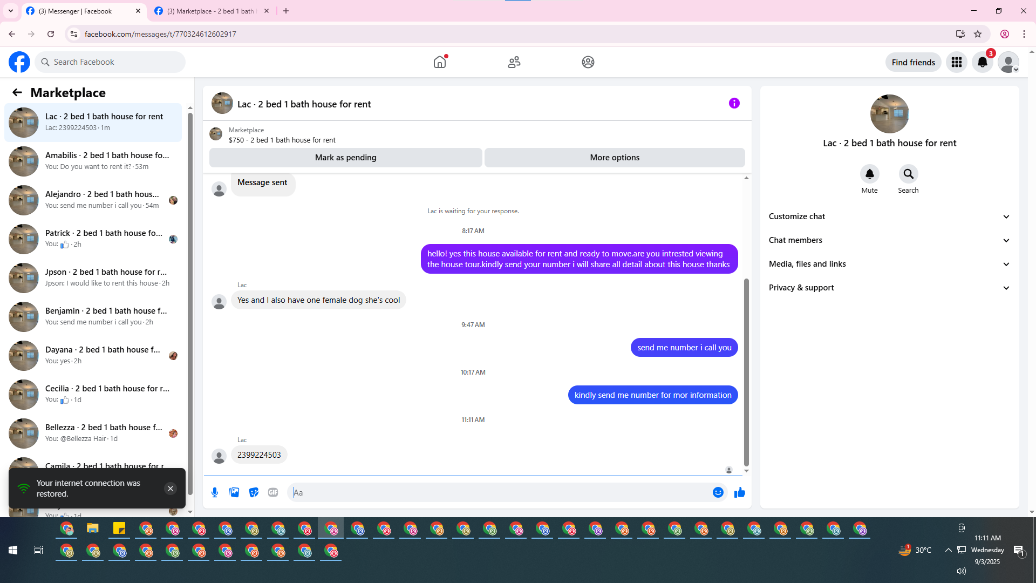This screenshot has width=1036, height=583.
Task: Close the Messenger browser tab
Action: (138, 11)
